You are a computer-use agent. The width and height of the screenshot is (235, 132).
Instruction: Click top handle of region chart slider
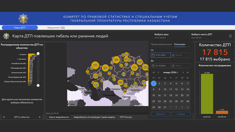[38, 53]
